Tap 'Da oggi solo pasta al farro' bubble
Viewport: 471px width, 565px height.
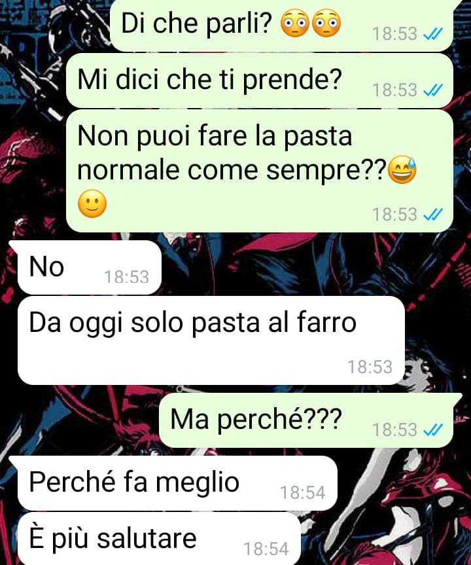tap(211, 340)
